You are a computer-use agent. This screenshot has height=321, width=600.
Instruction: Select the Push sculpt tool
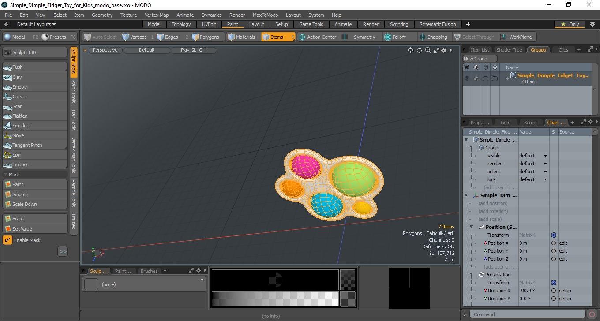[x=35, y=67]
